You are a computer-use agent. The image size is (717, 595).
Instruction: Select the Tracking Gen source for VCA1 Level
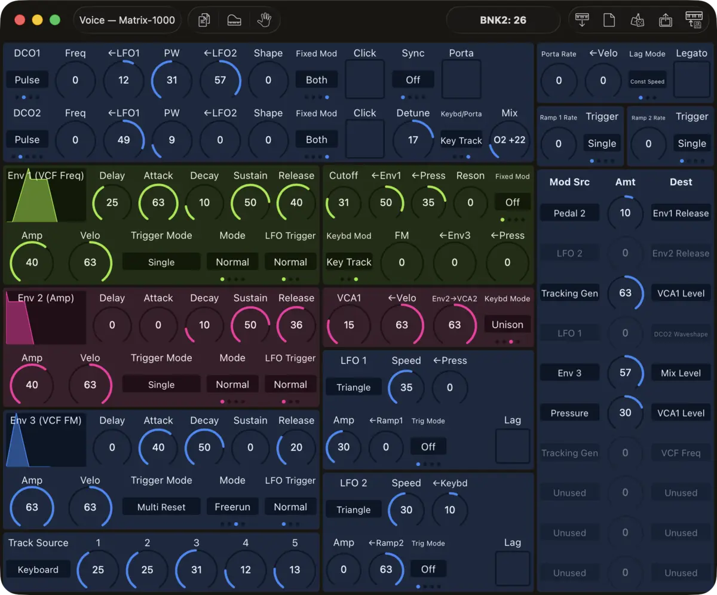569,293
